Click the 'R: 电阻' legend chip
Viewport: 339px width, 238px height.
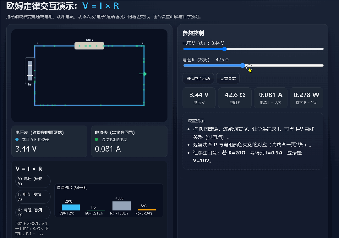33,212
